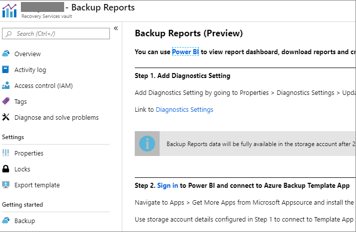This screenshot has height=232, width=356.
Task: Click the Getting started section heading
Action: point(22,205)
